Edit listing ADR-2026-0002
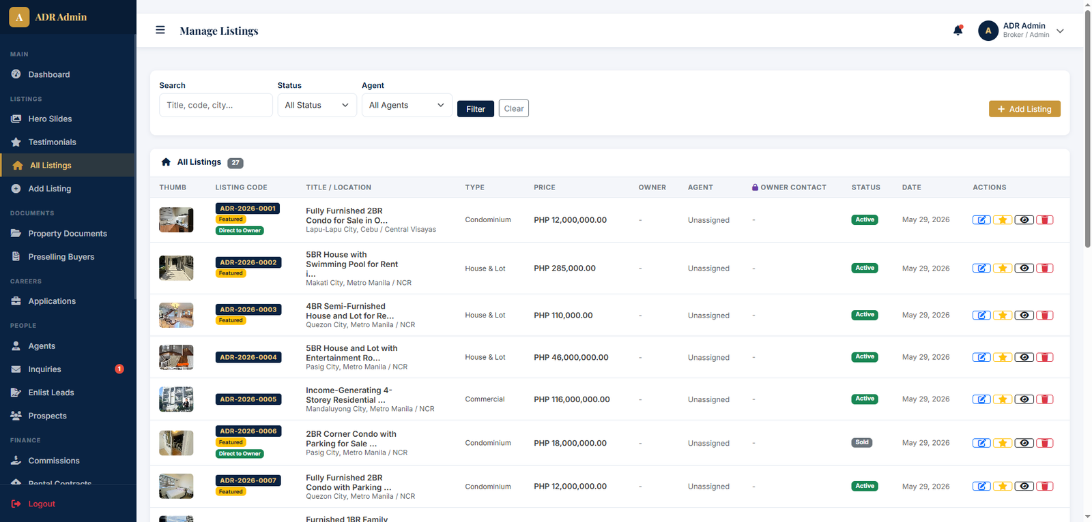 click(x=981, y=268)
